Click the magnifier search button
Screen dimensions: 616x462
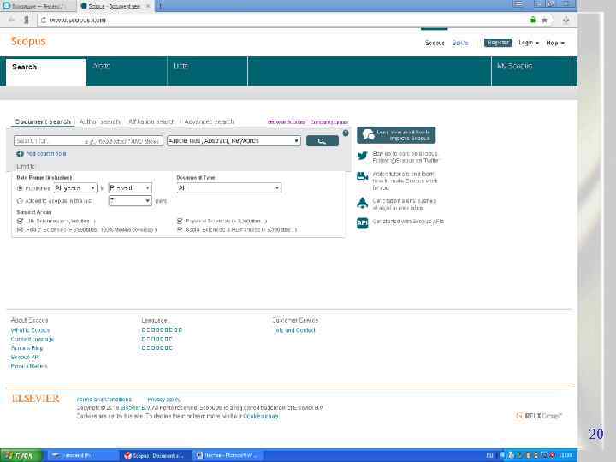[x=323, y=141]
